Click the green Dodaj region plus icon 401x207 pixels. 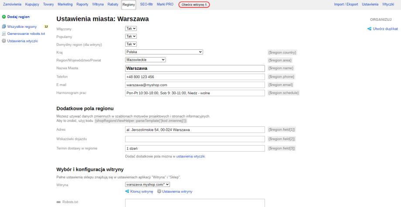tap(4, 17)
